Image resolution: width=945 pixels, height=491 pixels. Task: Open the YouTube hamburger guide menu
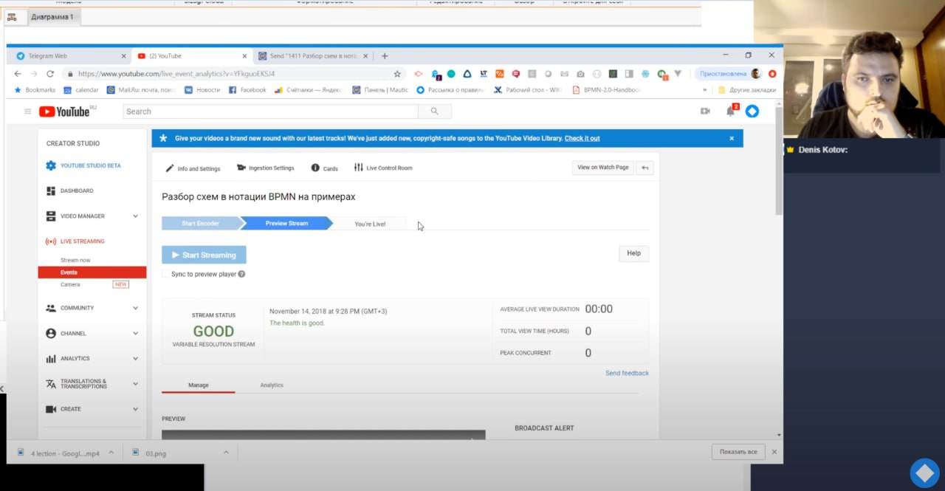(28, 111)
